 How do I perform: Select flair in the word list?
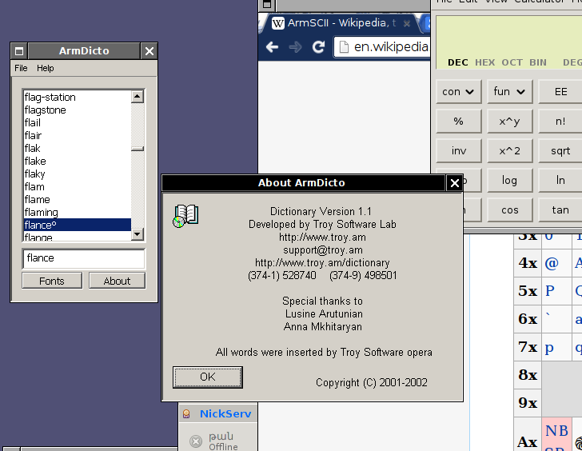(x=78, y=135)
